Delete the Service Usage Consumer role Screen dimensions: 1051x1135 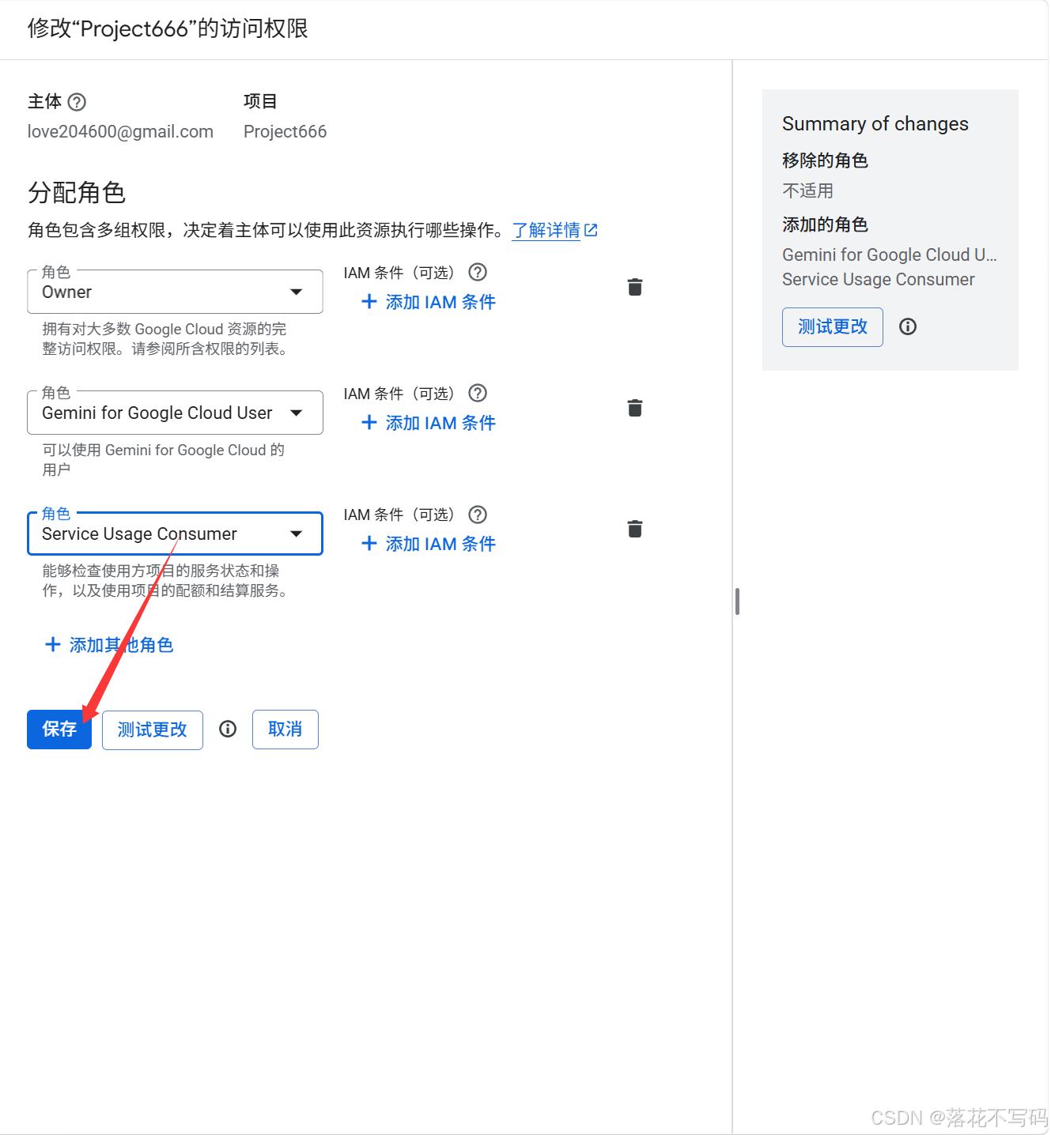635,529
